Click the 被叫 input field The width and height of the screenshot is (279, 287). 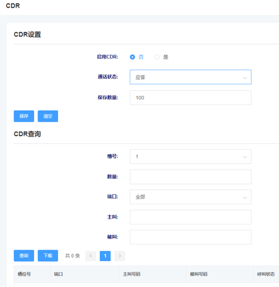coord(191,237)
